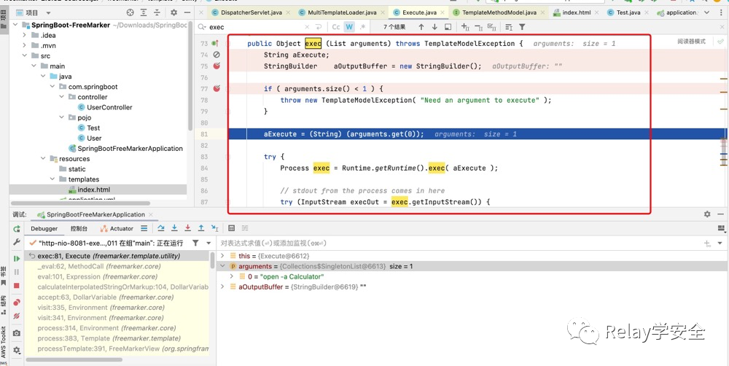Collapse the src folder
This screenshot has height=366, width=729.
click(24, 56)
